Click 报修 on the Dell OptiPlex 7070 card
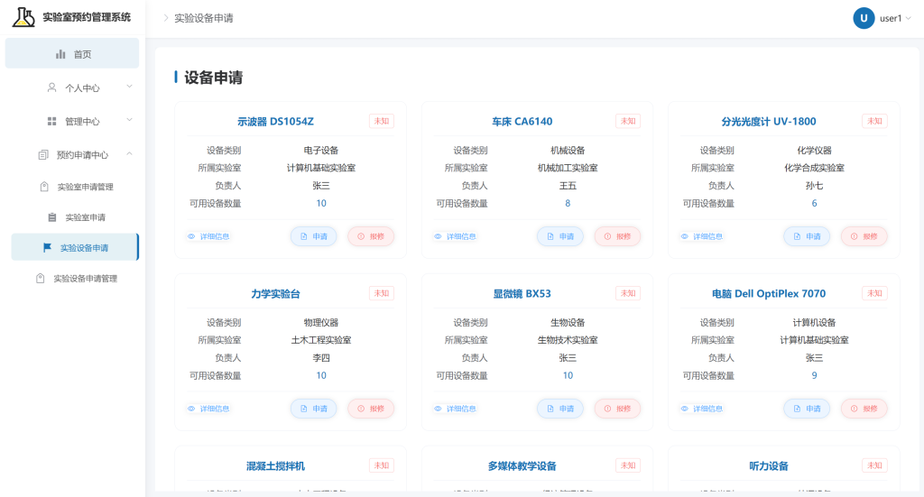Viewport: 924px width, 497px height. pyautogui.click(x=864, y=408)
